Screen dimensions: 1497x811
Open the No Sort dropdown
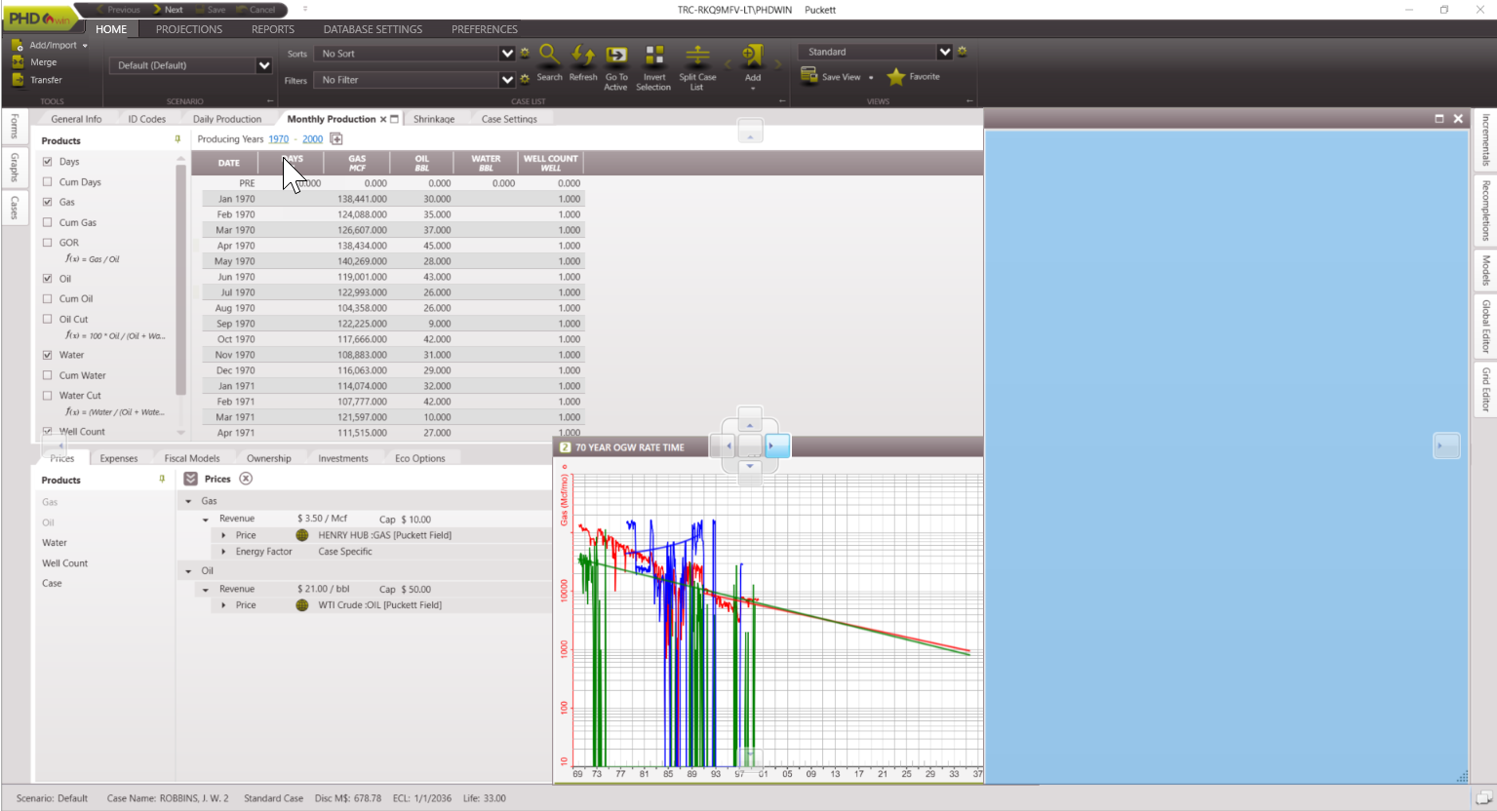506,54
